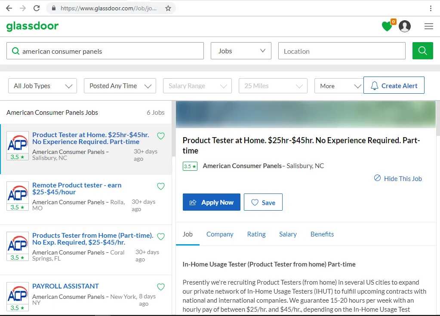Image resolution: width=440 pixels, height=316 pixels.
Task: Switch to the Company tab
Action: pos(220,234)
